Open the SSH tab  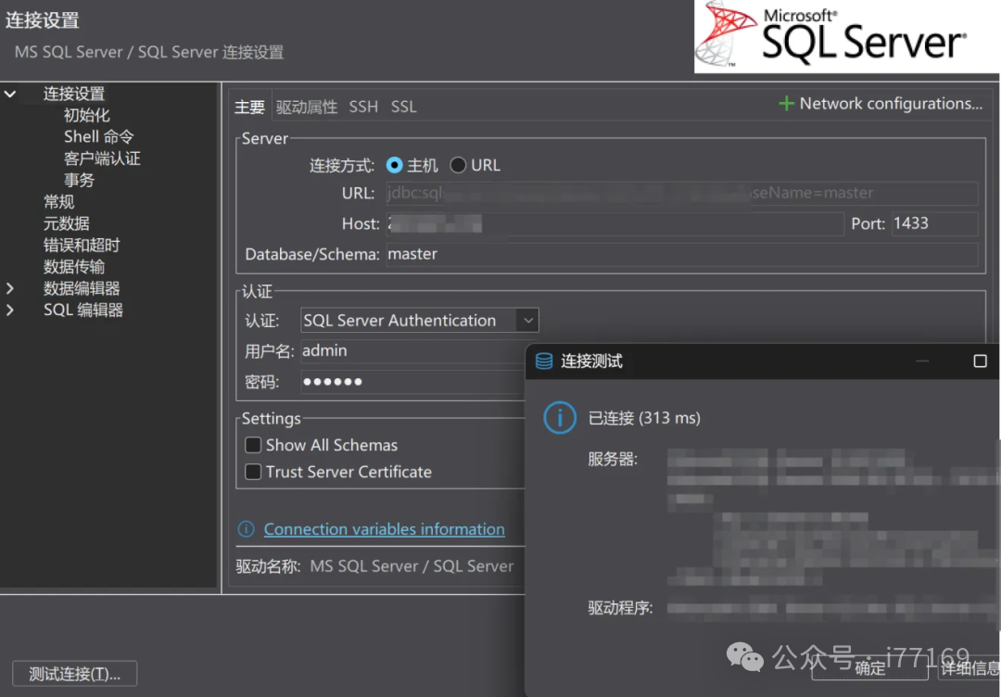[363, 107]
